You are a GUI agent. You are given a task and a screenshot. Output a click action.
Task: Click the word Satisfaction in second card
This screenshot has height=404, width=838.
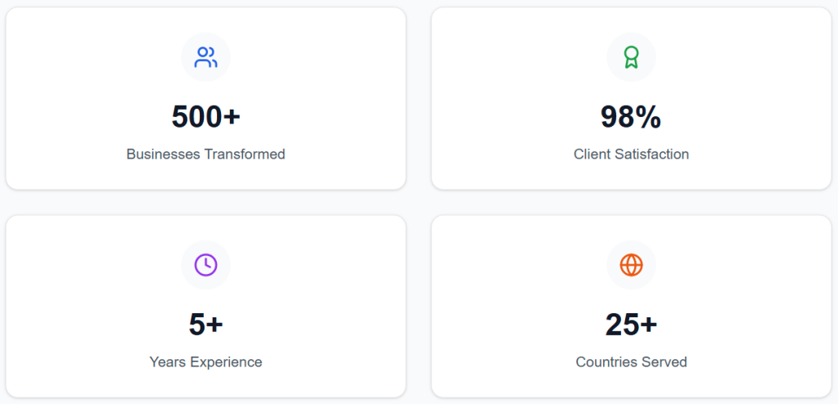click(653, 154)
